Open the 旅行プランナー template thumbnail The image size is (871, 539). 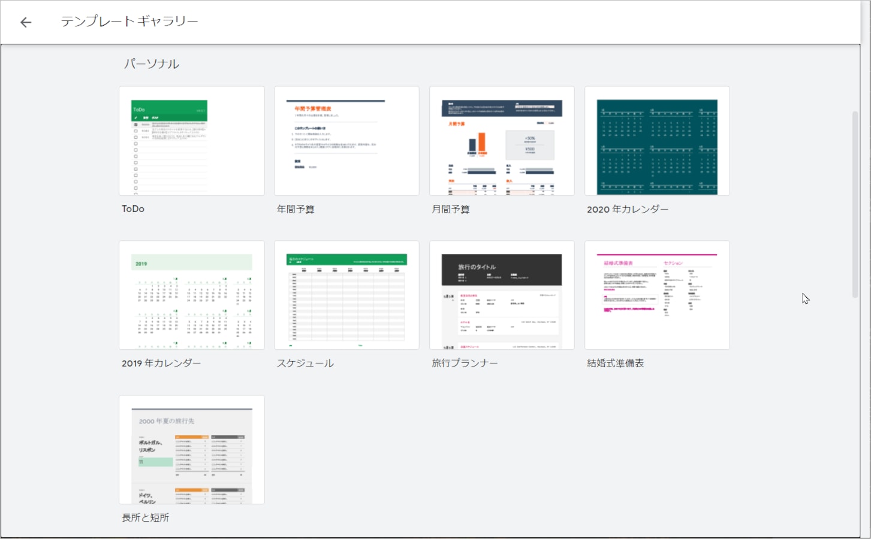coord(502,295)
